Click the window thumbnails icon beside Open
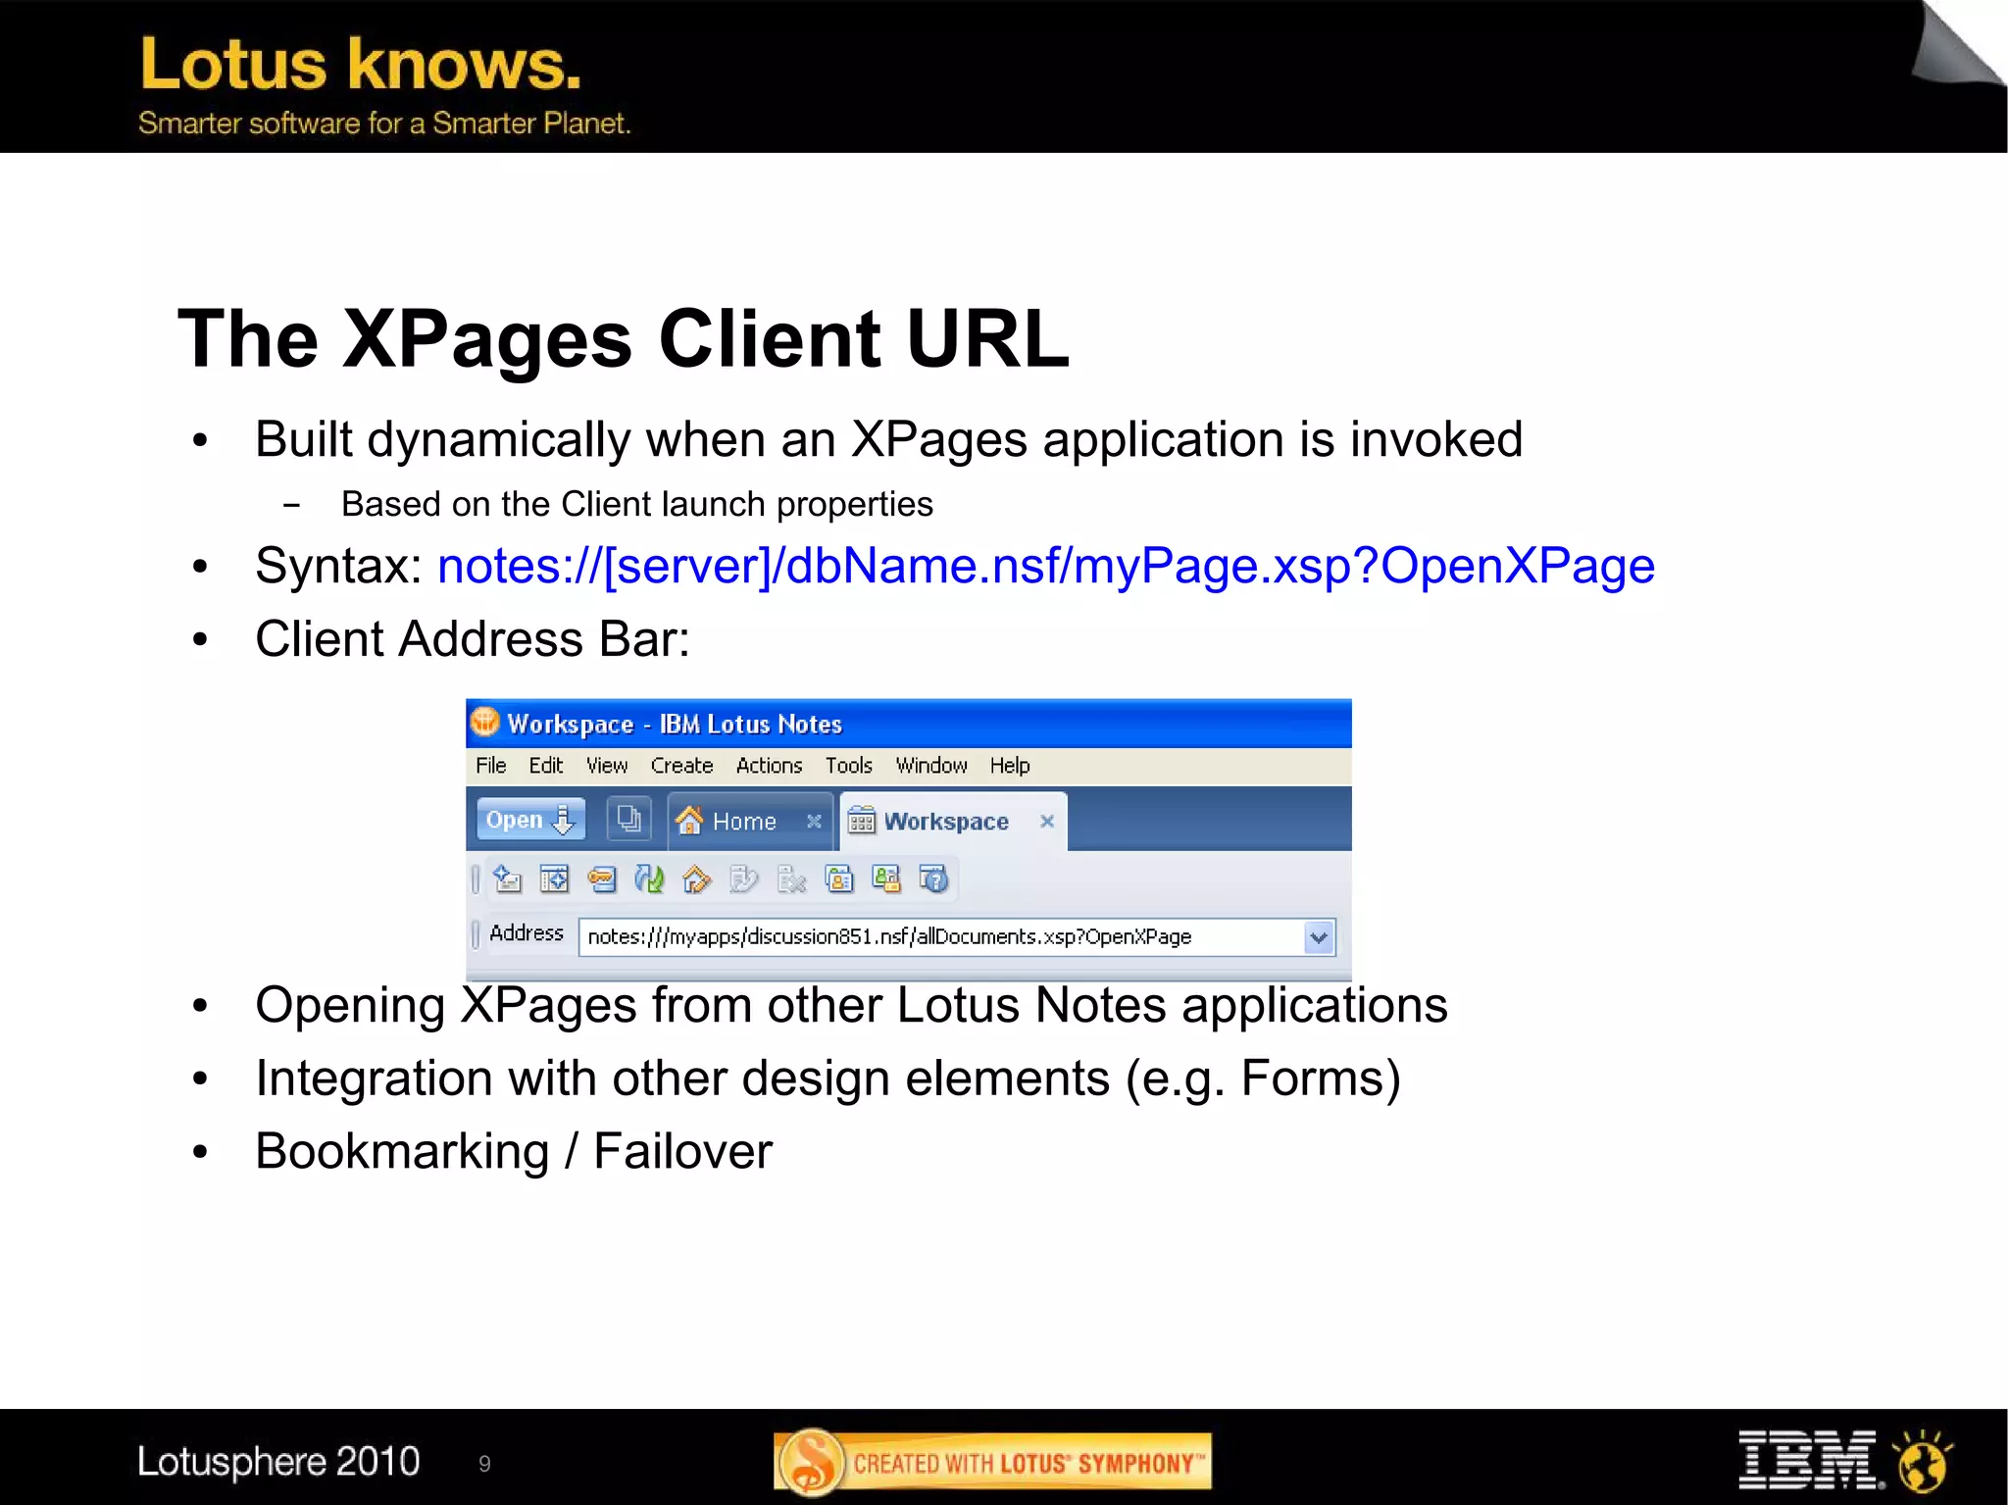2008x1505 pixels. click(x=628, y=819)
